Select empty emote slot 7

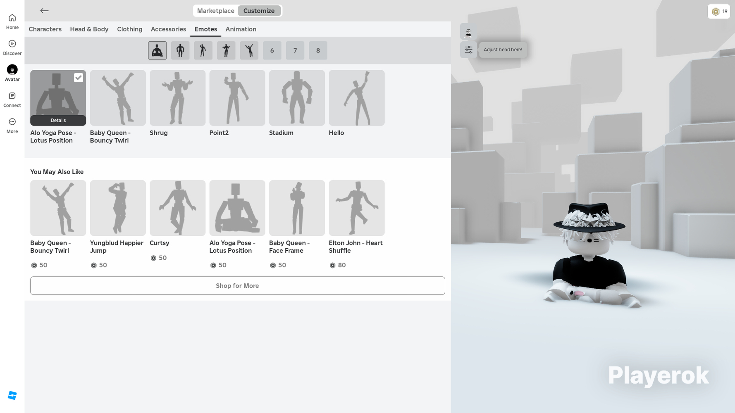(295, 50)
